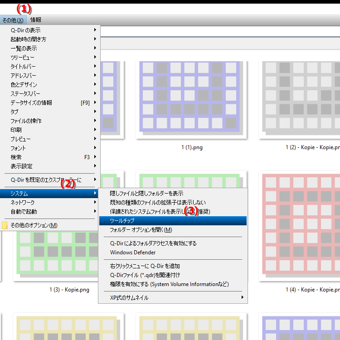Viewport: 340px width, 340px height.
Task: Open the アドレスバー submenu
Action: click(x=50, y=75)
